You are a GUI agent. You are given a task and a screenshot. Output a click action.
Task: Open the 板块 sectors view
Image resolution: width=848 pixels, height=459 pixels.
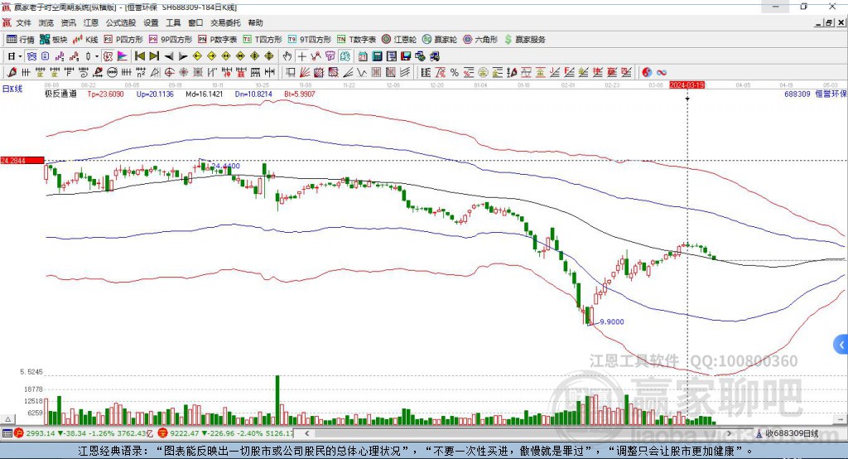54,40
